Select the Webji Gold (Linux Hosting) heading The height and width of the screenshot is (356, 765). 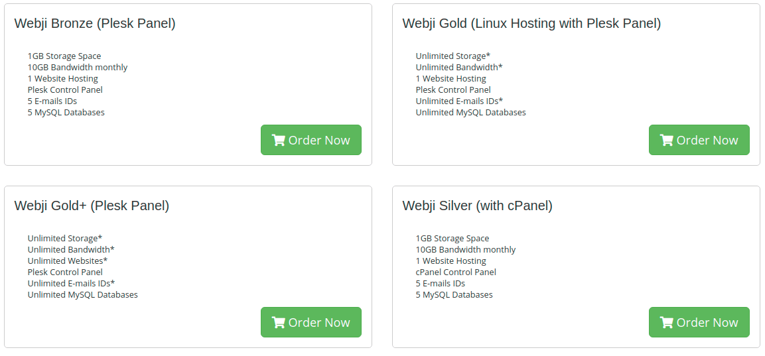coord(531,23)
